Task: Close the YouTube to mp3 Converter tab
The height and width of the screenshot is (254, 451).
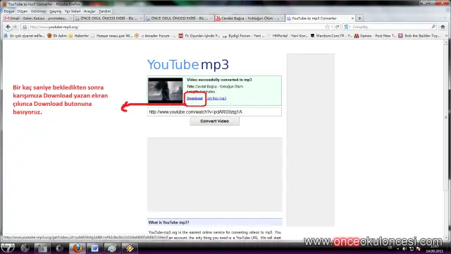Action: coord(352,18)
